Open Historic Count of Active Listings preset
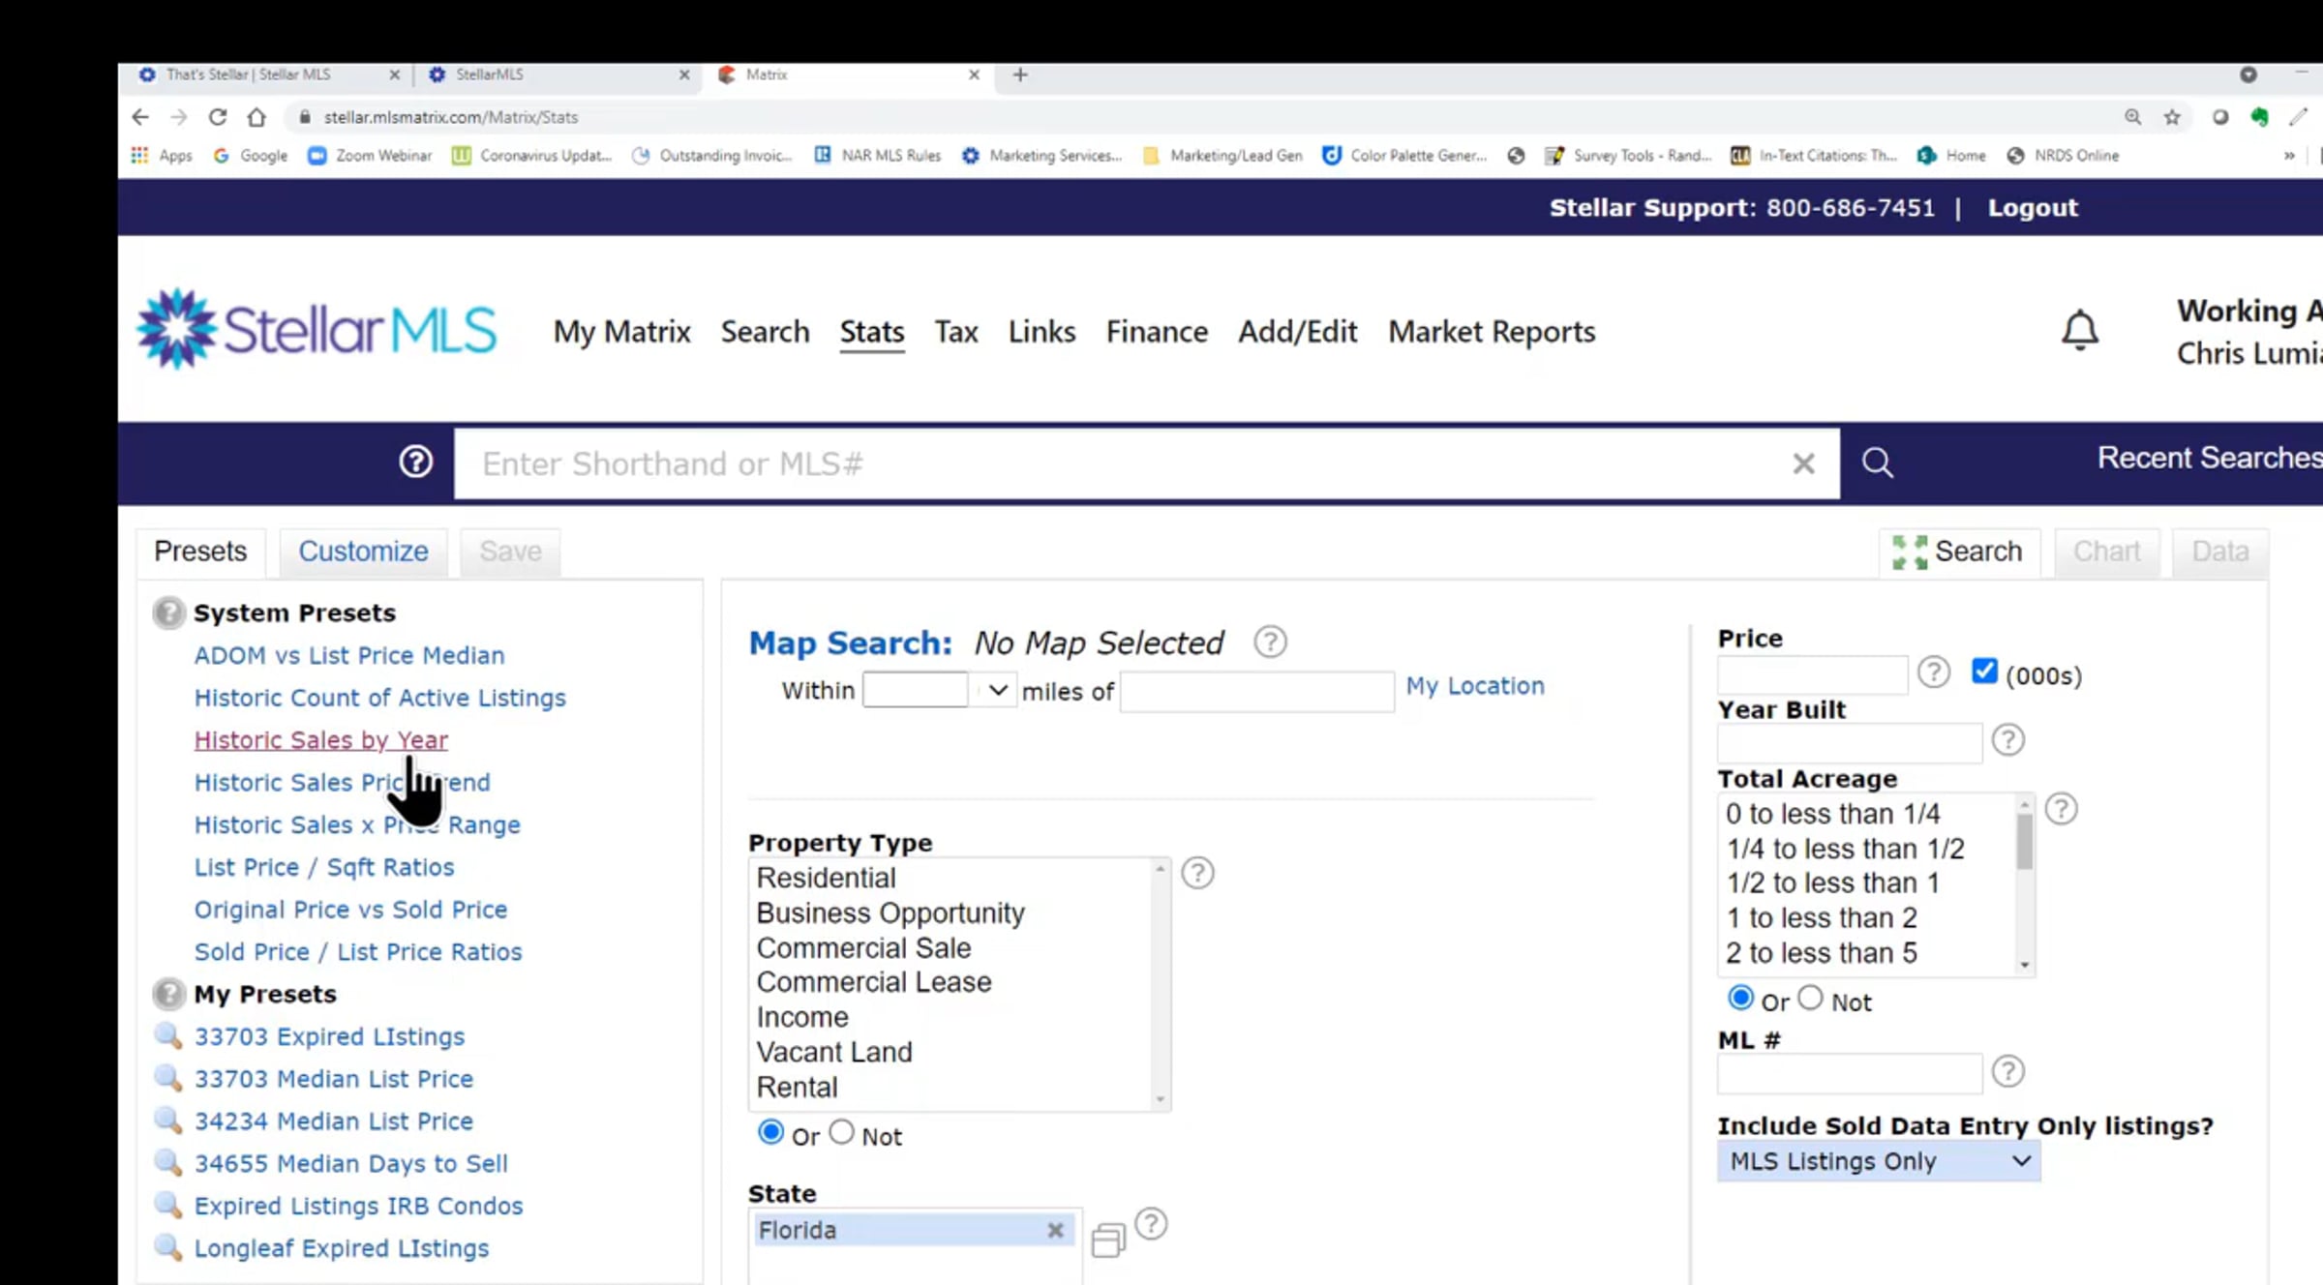This screenshot has height=1285, width=2323. tap(379, 698)
